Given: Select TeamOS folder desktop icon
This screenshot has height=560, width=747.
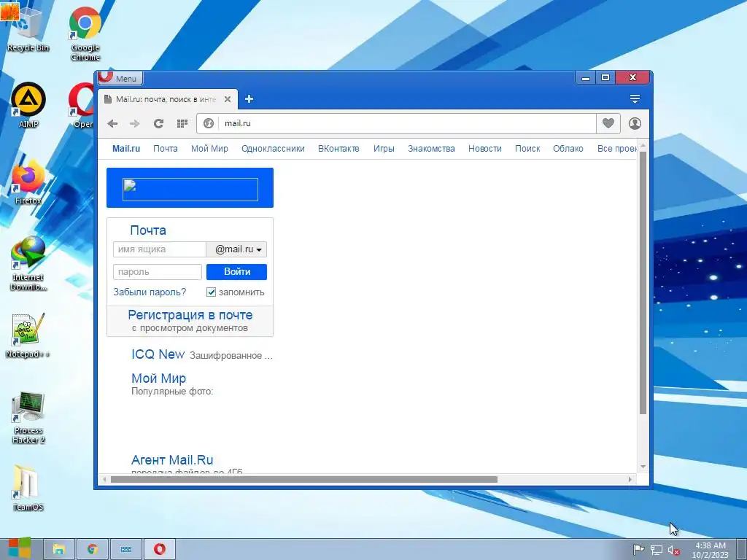Looking at the screenshot, I should coord(28,488).
